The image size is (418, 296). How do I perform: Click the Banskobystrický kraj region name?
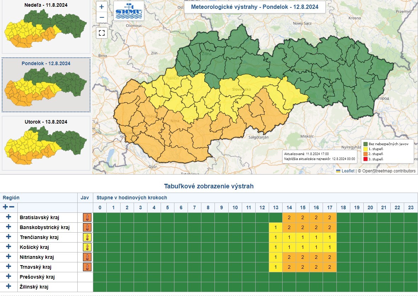pyautogui.click(x=45, y=227)
